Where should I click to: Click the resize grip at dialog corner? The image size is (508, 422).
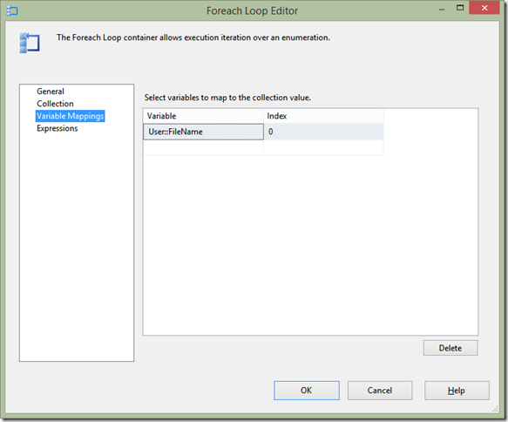click(495, 409)
